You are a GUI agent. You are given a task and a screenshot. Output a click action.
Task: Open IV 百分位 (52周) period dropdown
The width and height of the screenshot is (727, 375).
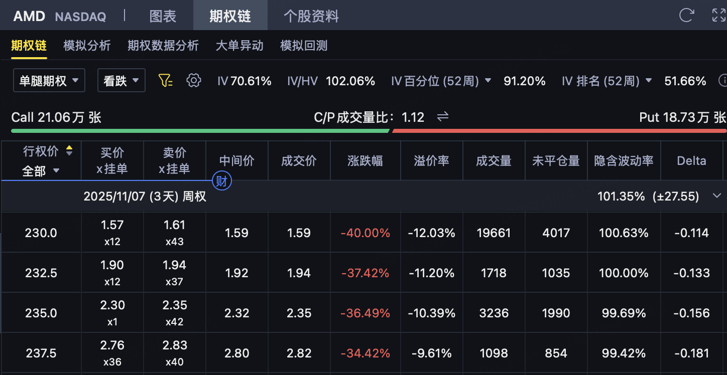pos(488,81)
